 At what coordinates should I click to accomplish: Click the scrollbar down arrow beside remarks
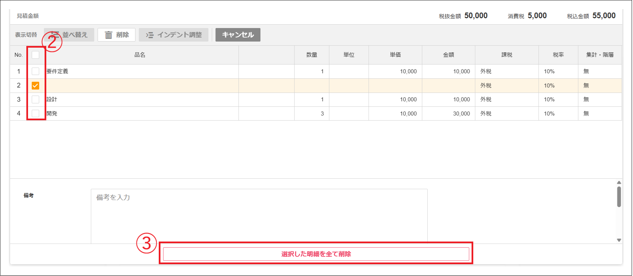pyautogui.click(x=619, y=240)
